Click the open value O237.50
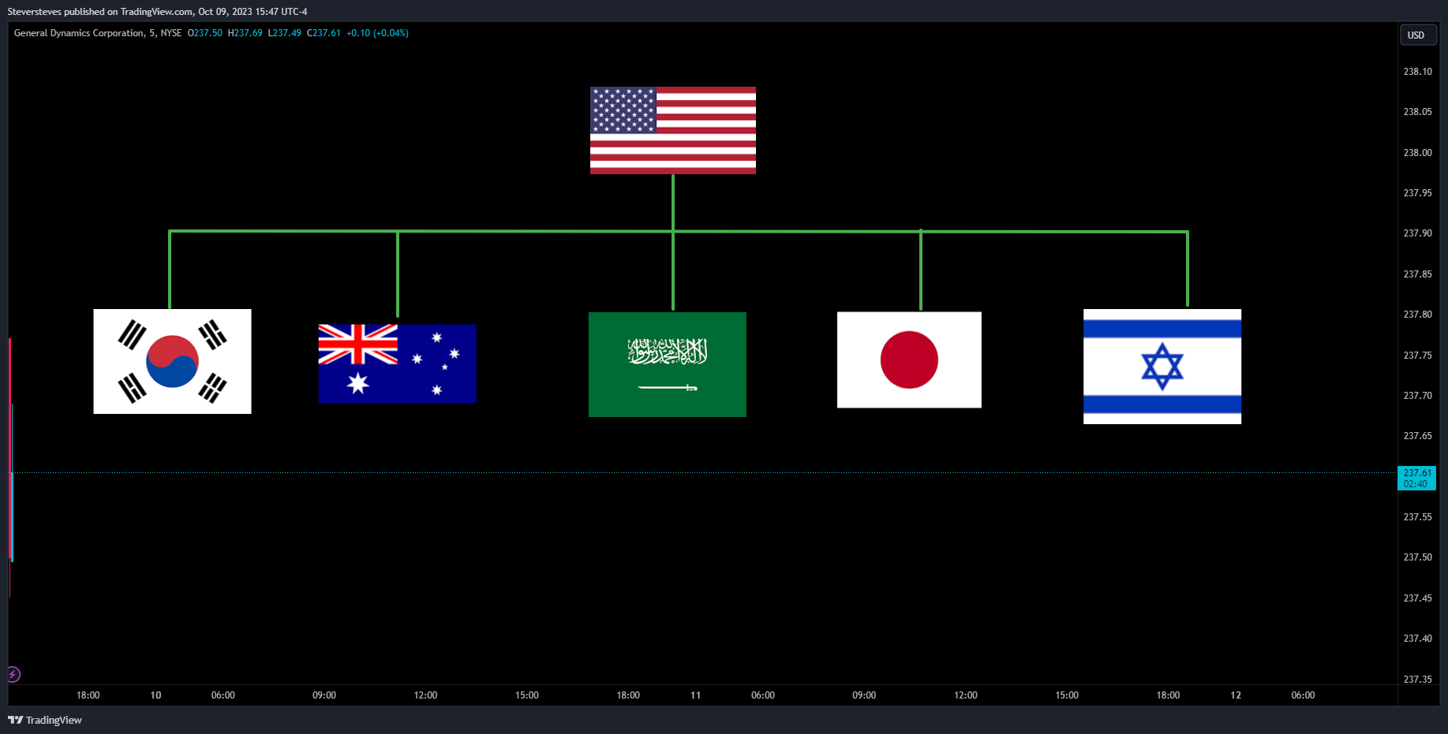 coord(205,33)
